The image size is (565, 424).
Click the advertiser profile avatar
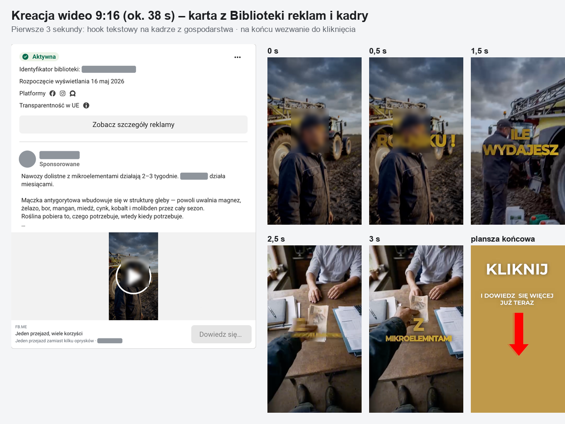27,159
